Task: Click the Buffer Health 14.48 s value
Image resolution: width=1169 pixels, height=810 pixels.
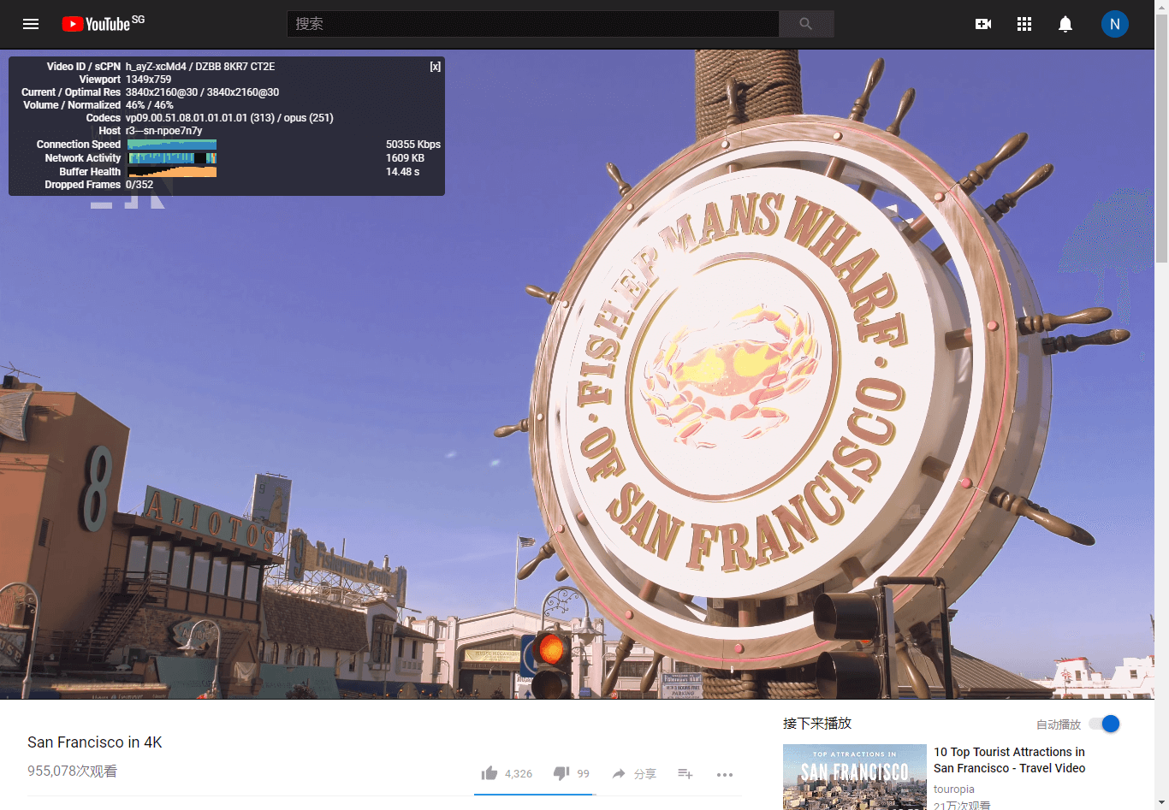Action: (402, 172)
